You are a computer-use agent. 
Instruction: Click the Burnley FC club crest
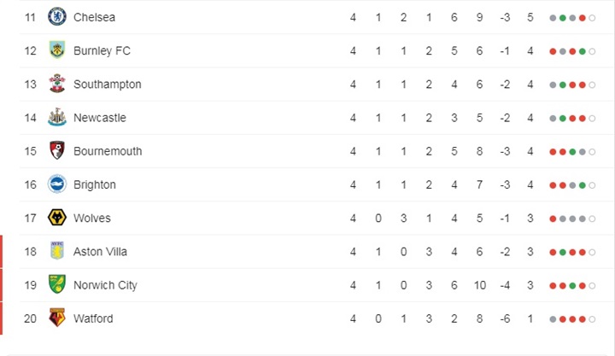[57, 50]
